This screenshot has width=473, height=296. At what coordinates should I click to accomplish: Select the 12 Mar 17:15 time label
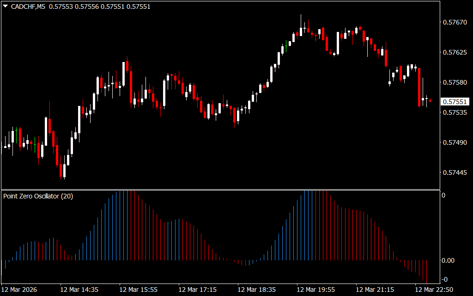tap(197, 290)
